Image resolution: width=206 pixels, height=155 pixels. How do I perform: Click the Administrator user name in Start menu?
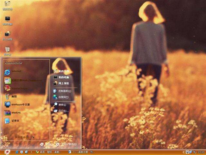[14, 63]
